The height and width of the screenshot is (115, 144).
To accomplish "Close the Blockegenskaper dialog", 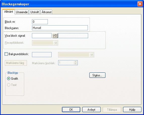I will (140, 4).
